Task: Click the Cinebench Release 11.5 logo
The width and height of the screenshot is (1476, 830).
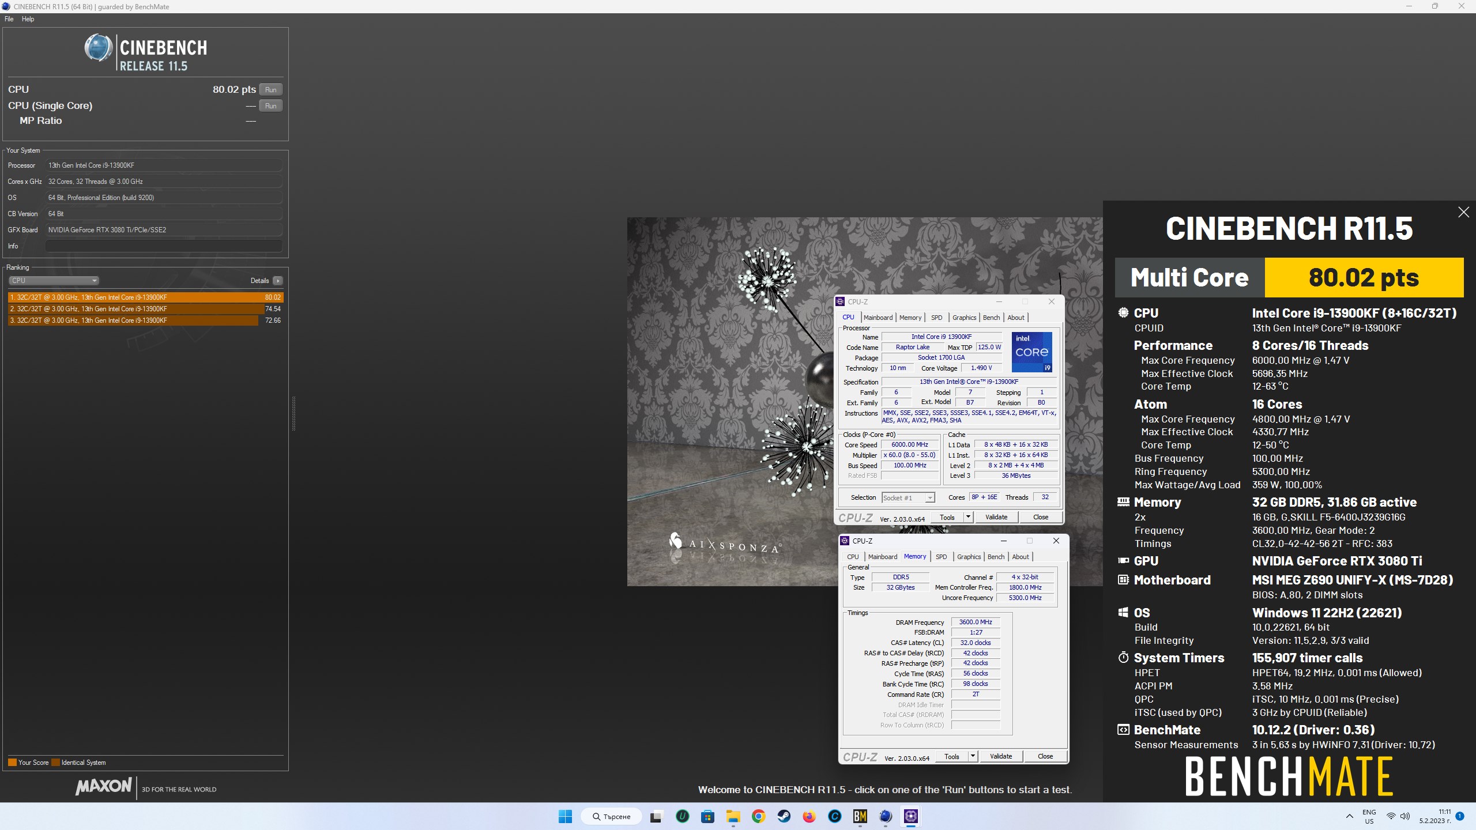Action: (145, 53)
